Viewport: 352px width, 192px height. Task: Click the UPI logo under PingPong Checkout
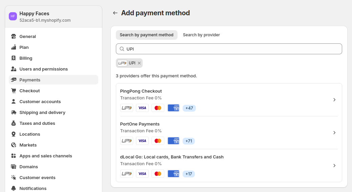127,108
